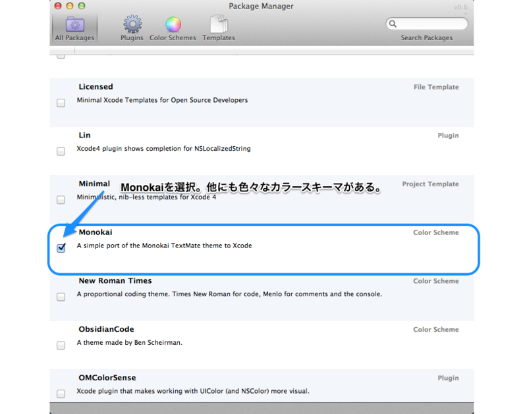Click the 'A proportional coding theme' description

229,294
